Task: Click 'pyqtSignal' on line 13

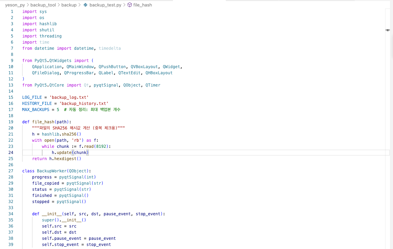Action: pos(106,85)
